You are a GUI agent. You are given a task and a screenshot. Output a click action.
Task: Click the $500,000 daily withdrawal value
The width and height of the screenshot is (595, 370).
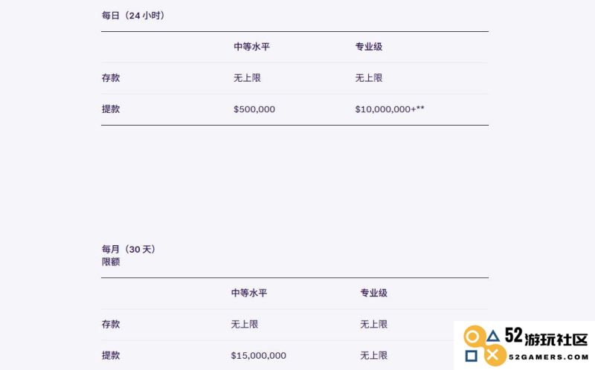(x=254, y=109)
